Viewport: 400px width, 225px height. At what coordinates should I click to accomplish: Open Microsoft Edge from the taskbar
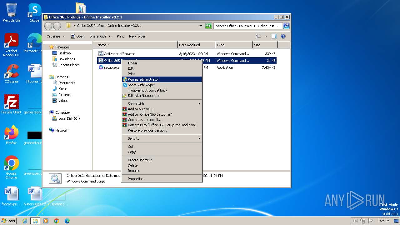click(67, 221)
